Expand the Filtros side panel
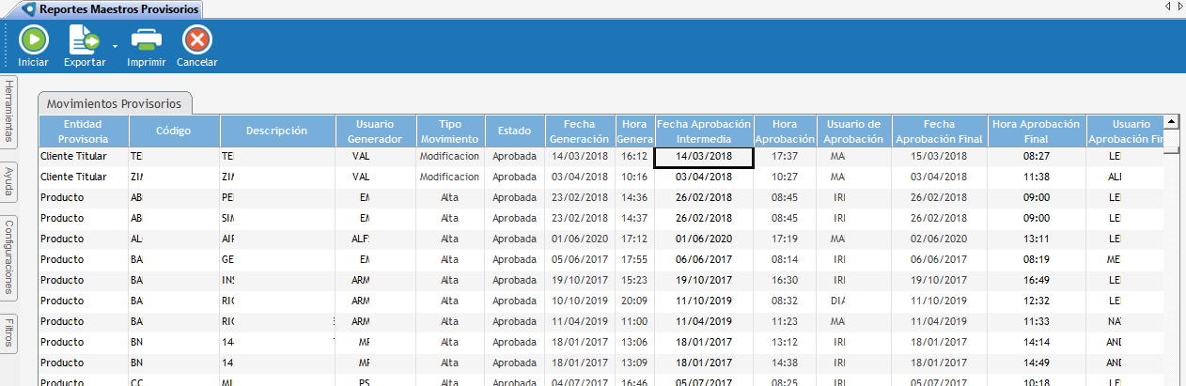This screenshot has height=386, width=1186. [8, 332]
